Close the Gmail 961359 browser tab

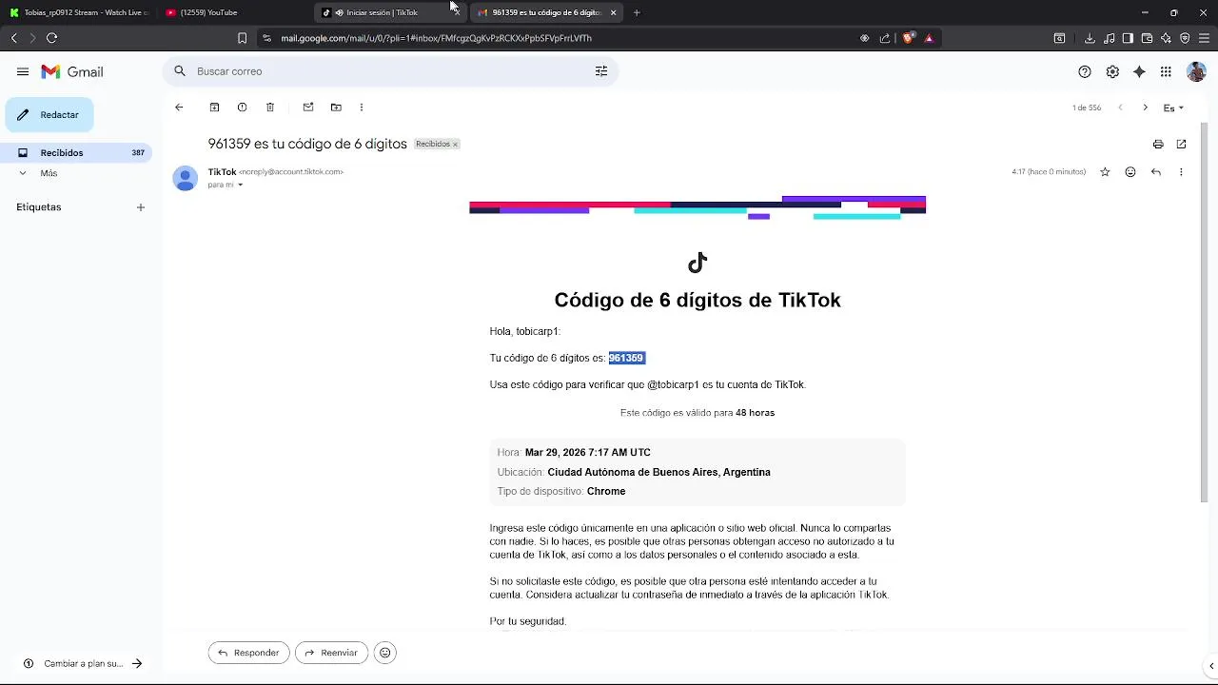[613, 12]
